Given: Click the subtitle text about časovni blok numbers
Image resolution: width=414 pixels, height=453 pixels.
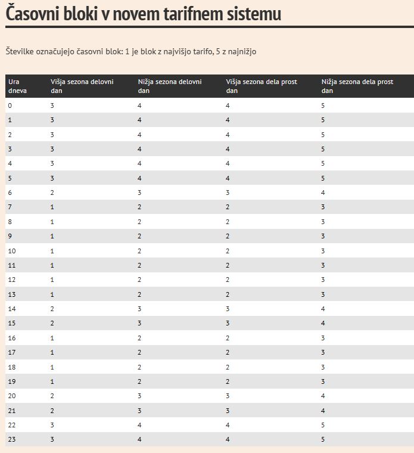Looking at the screenshot, I should (x=131, y=52).
